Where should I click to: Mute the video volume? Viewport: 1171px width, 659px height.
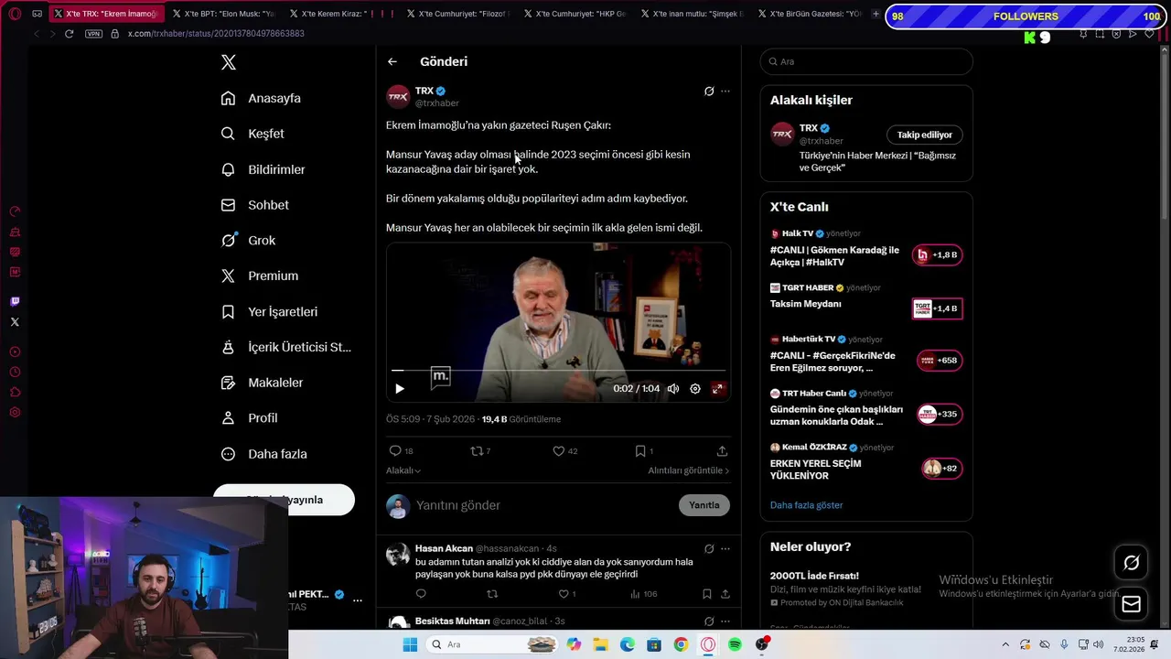click(673, 389)
